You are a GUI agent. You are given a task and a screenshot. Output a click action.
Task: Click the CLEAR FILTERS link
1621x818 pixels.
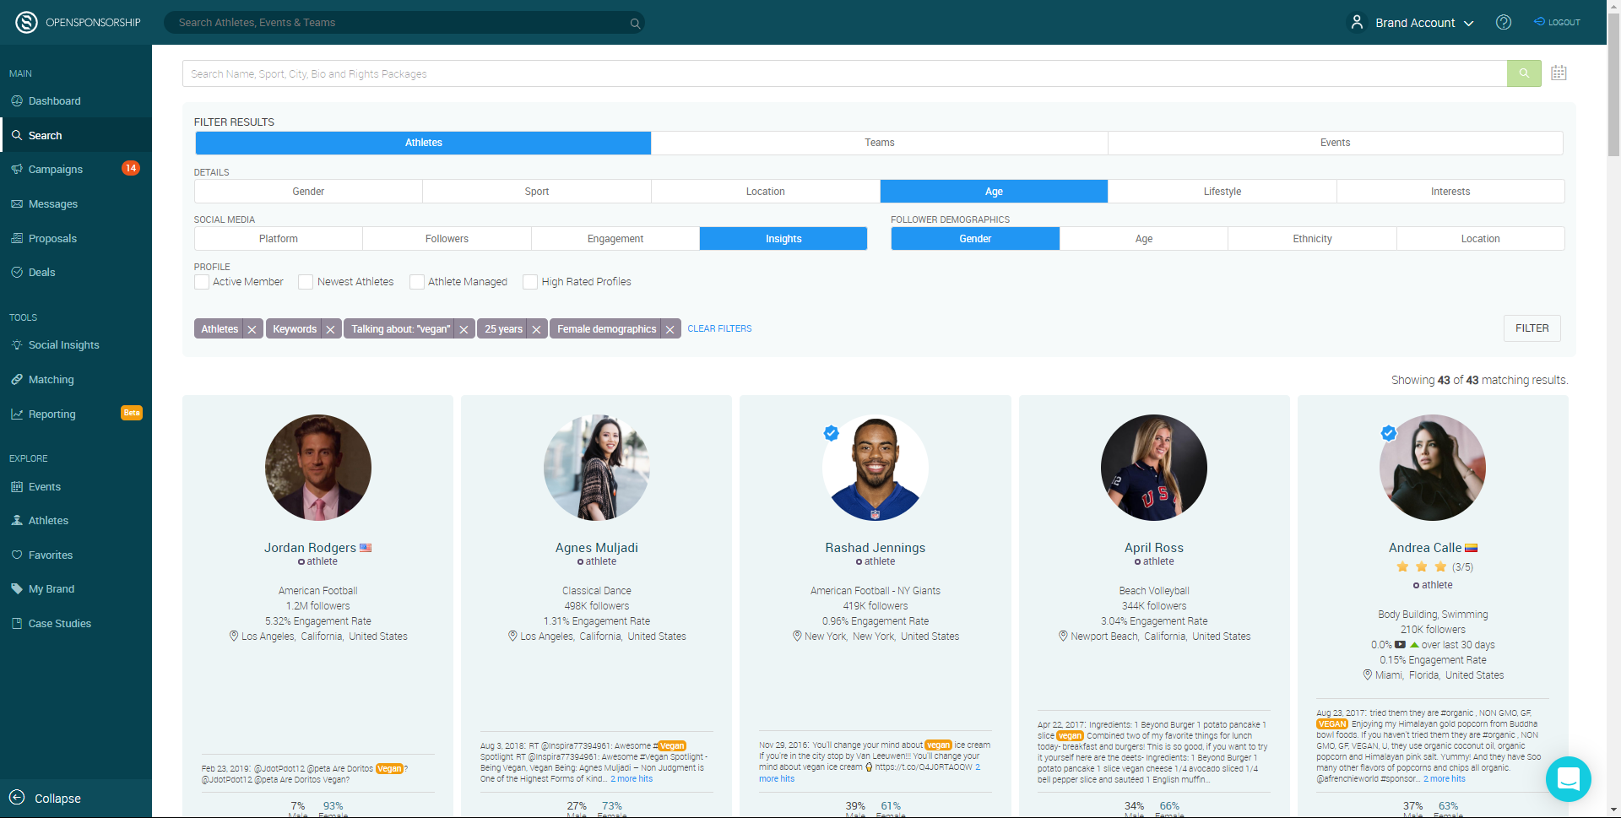[719, 329]
